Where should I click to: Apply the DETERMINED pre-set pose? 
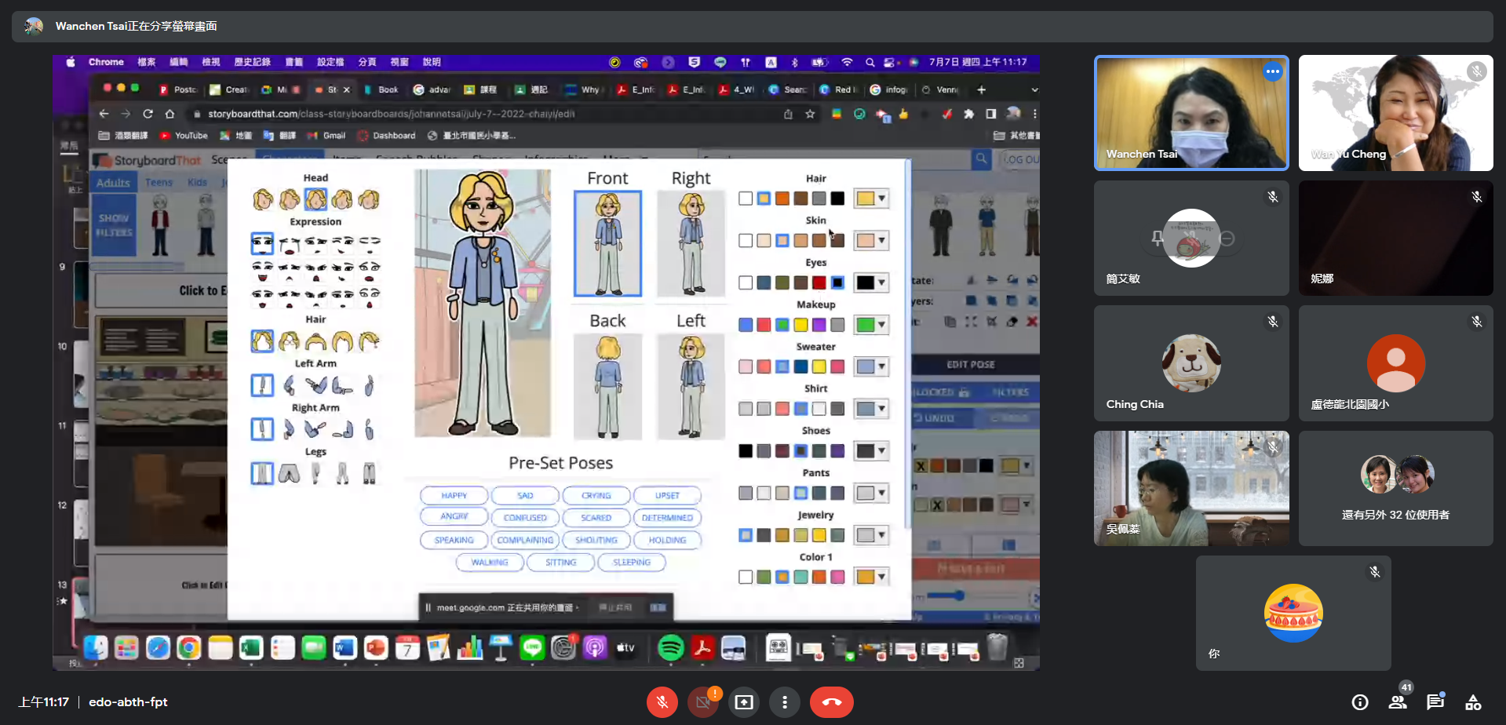click(667, 518)
